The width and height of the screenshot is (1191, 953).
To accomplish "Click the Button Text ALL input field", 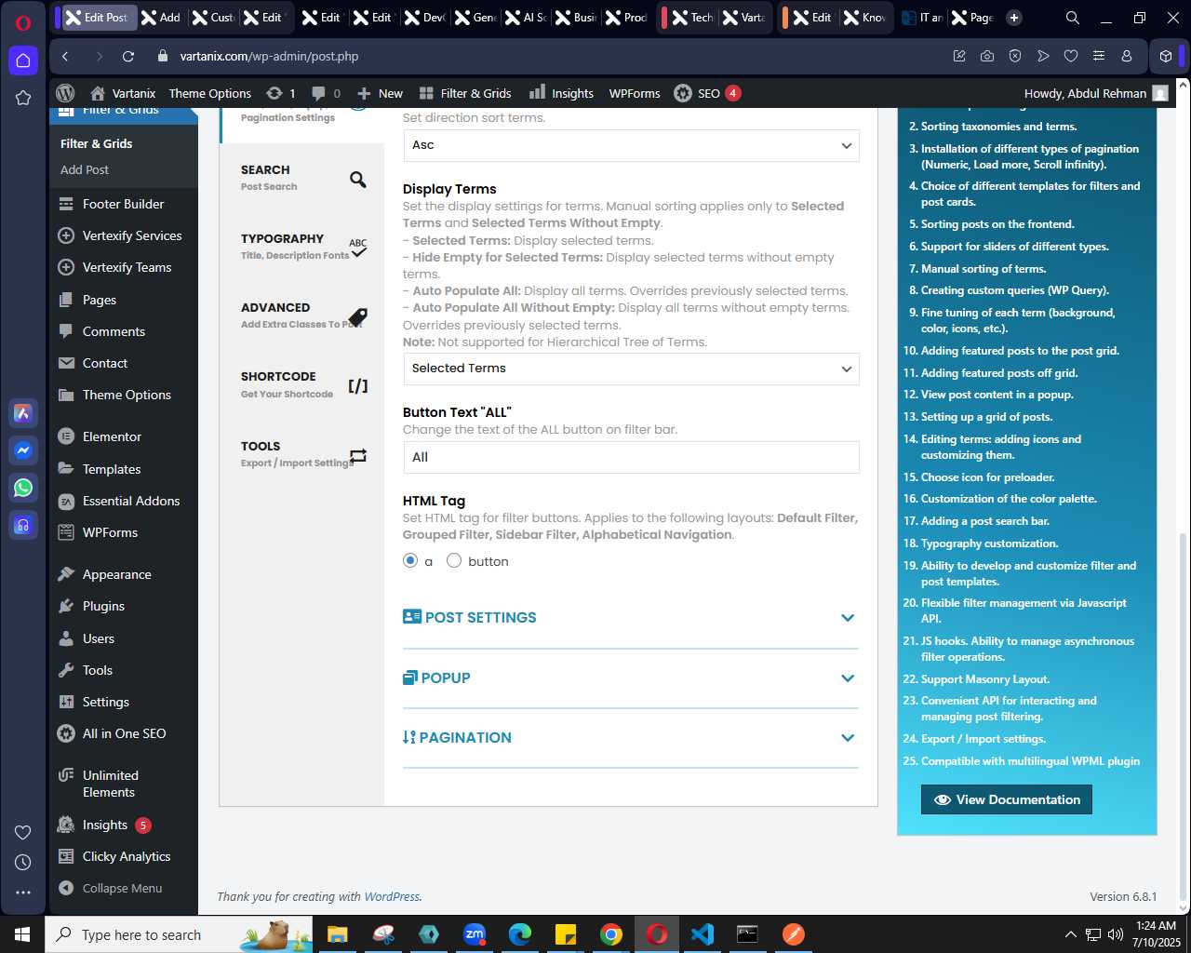I will [x=631, y=457].
